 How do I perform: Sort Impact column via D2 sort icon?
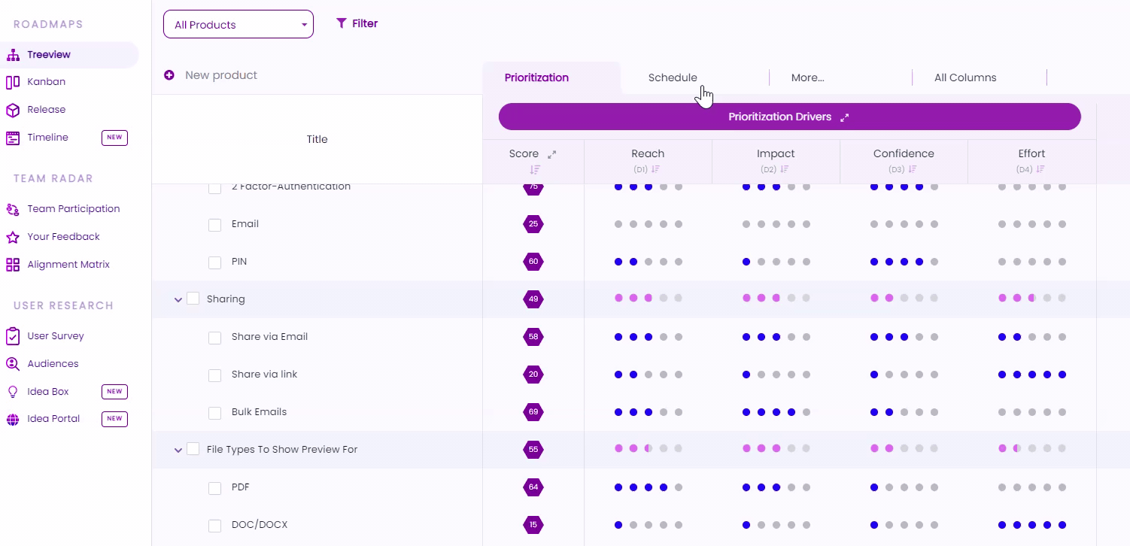pyautogui.click(x=784, y=169)
